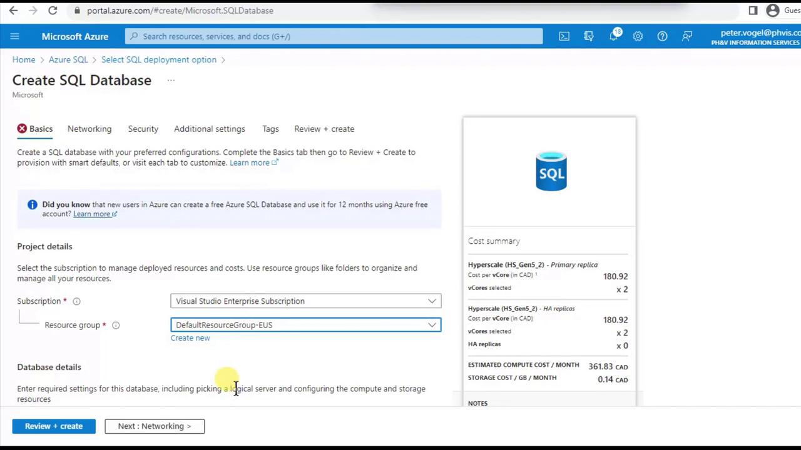Click the browser side panel icon

coord(753,11)
